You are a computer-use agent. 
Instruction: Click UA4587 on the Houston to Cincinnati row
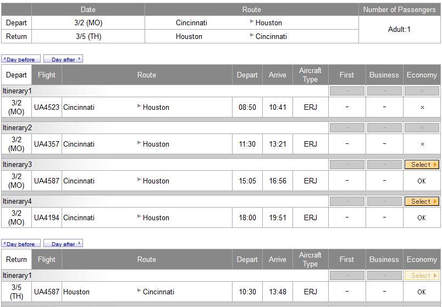point(47,292)
